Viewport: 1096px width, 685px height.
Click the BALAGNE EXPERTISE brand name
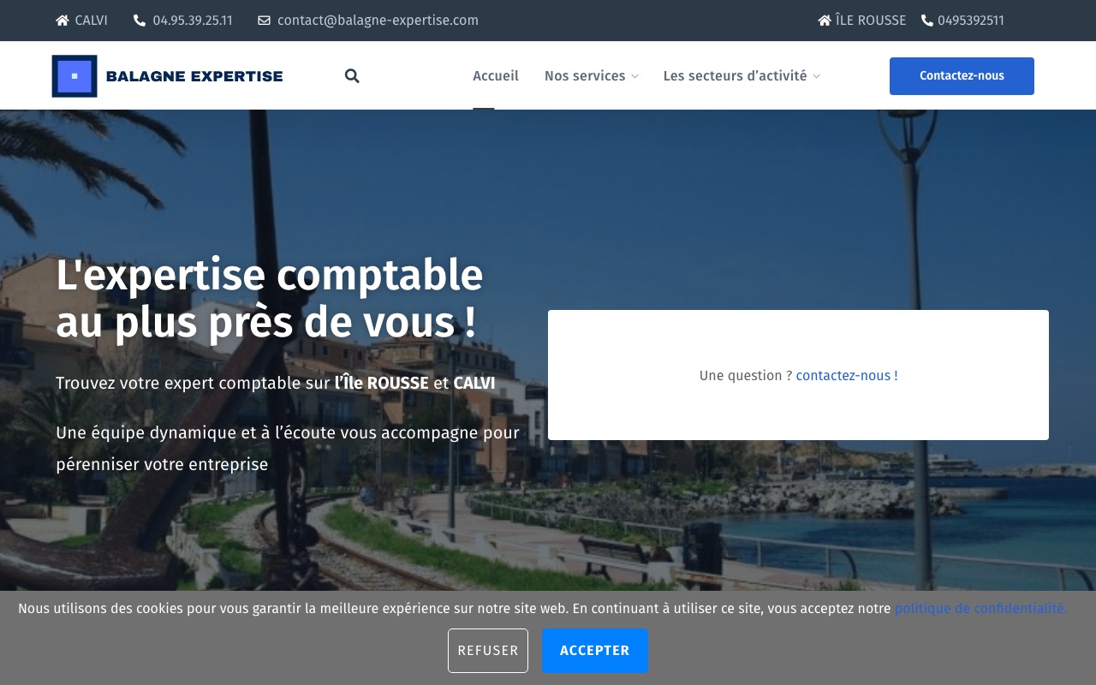point(194,76)
